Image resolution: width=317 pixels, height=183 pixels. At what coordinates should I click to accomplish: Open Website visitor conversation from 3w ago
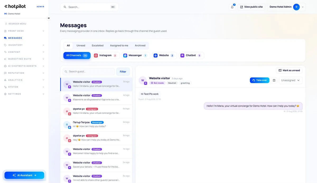tap(96, 177)
